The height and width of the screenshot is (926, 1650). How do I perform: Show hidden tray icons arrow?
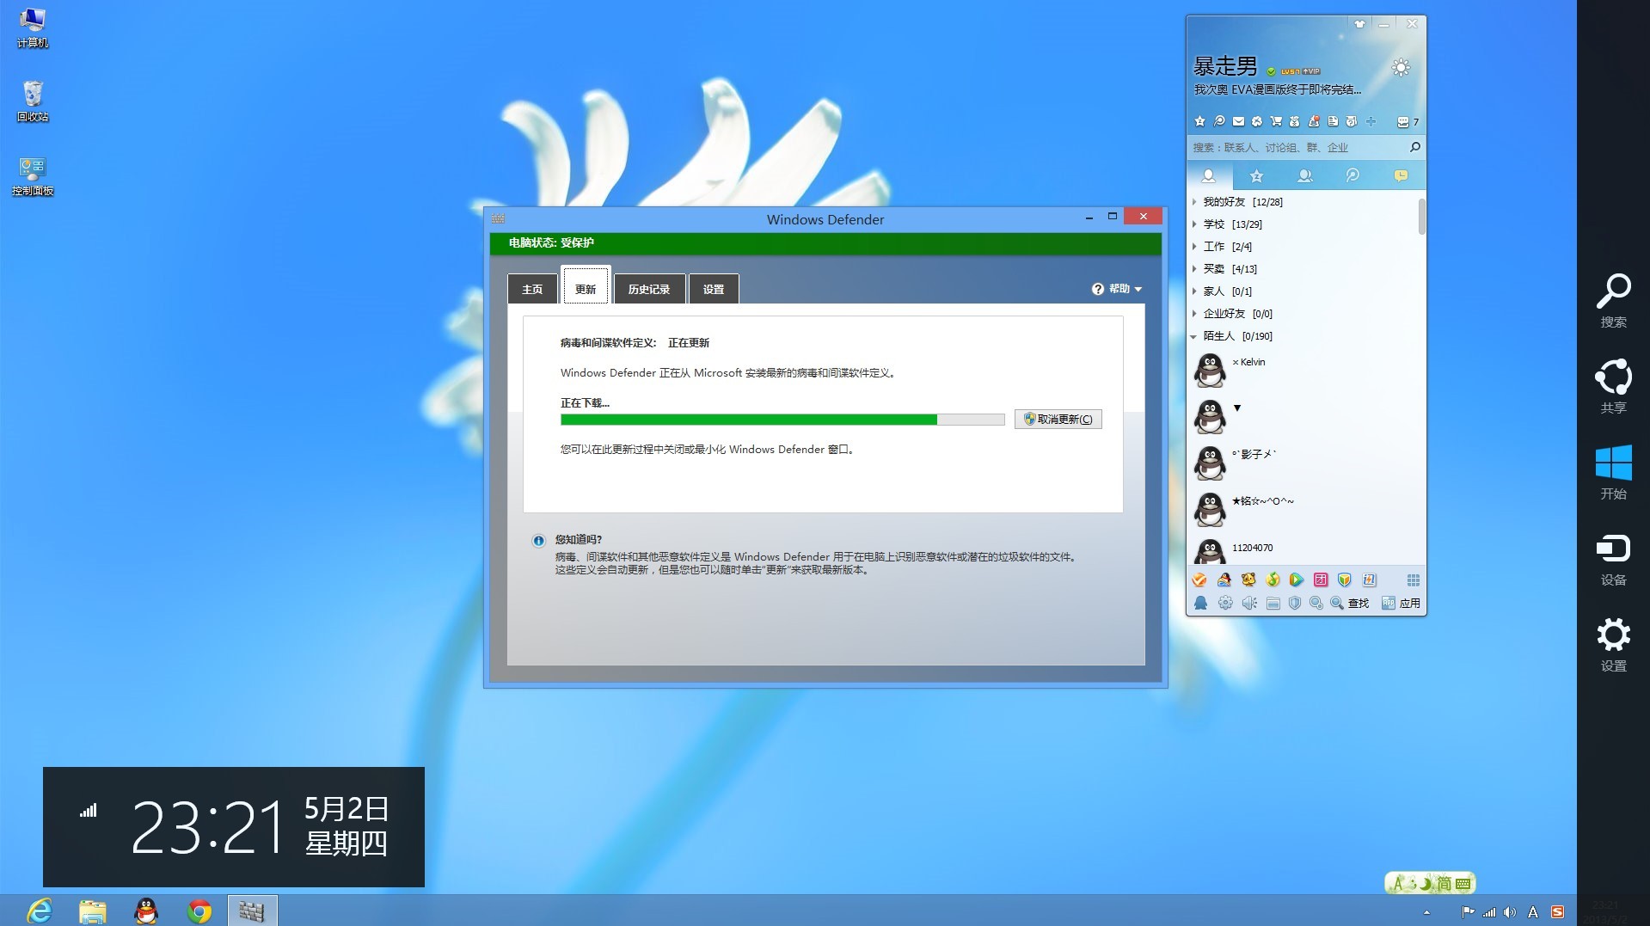click(x=1426, y=912)
